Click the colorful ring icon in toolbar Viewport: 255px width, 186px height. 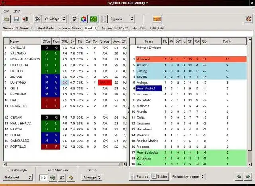pyautogui.click(x=84, y=19)
